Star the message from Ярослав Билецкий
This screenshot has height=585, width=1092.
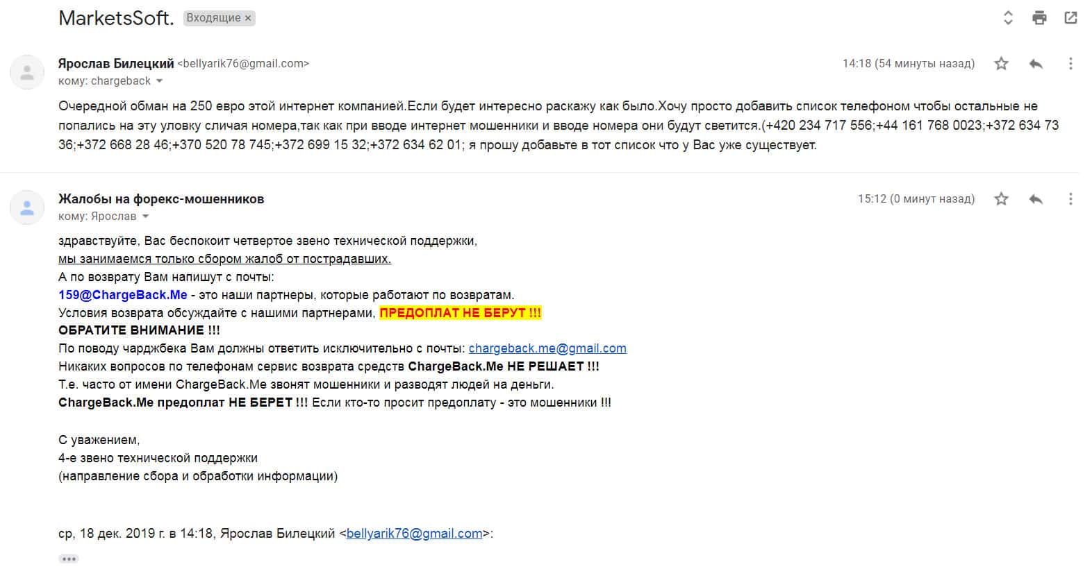(1001, 64)
